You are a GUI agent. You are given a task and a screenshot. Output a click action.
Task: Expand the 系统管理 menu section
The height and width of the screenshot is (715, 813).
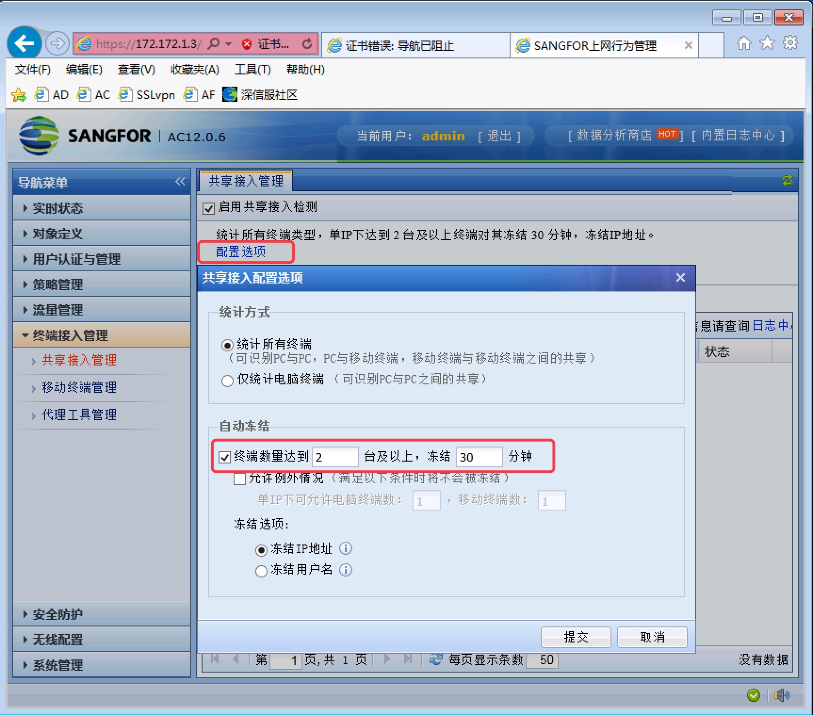102,665
